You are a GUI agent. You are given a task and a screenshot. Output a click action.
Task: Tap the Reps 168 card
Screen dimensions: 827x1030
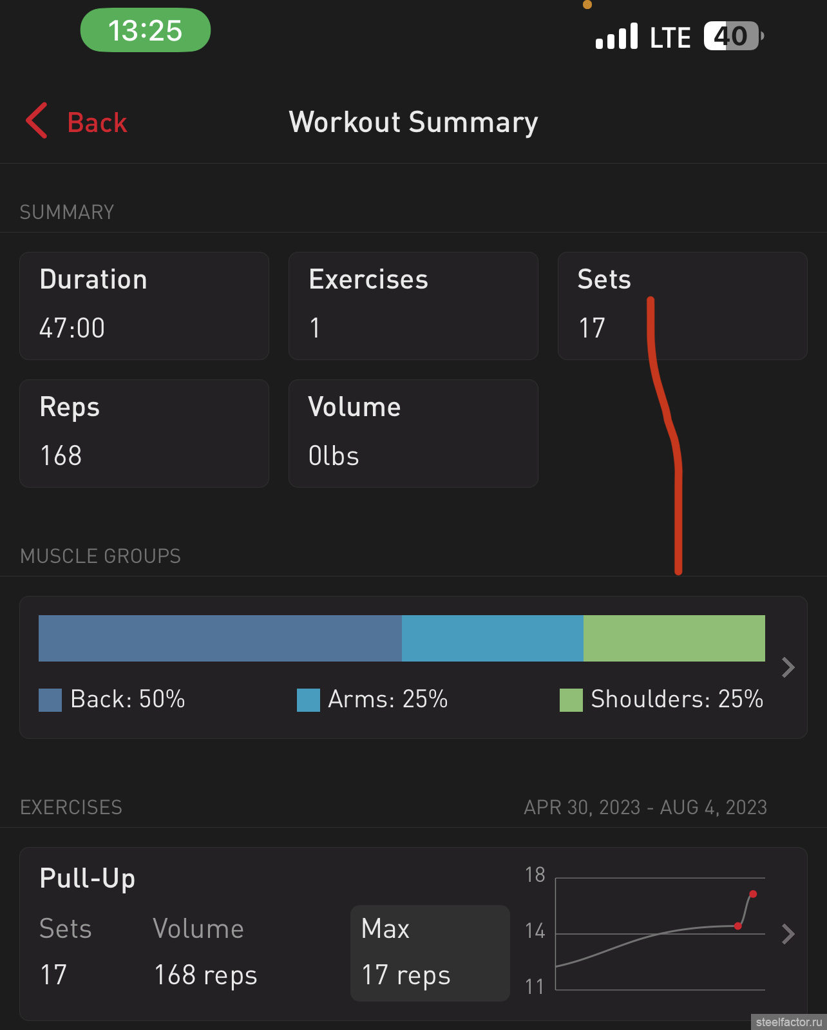(144, 434)
